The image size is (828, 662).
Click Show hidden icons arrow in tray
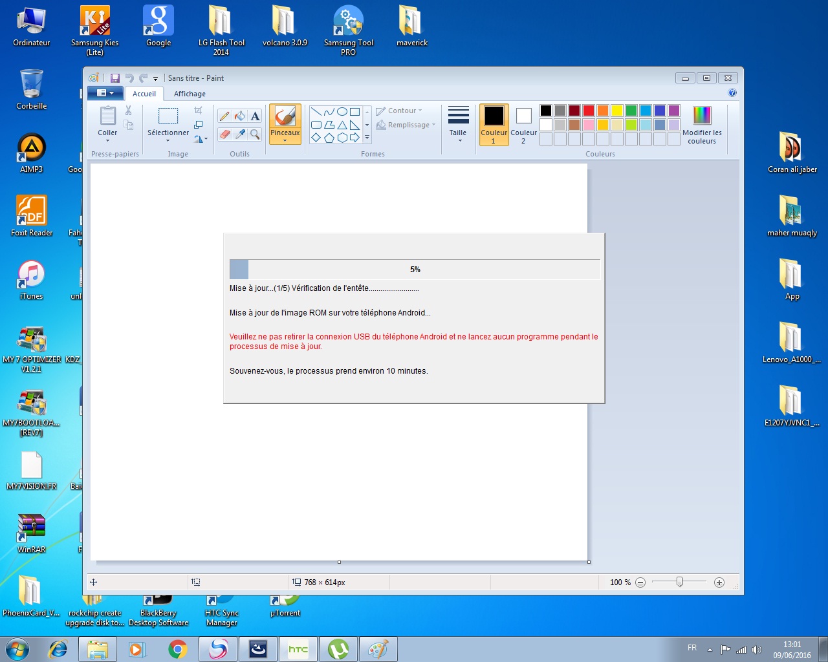tap(710, 650)
